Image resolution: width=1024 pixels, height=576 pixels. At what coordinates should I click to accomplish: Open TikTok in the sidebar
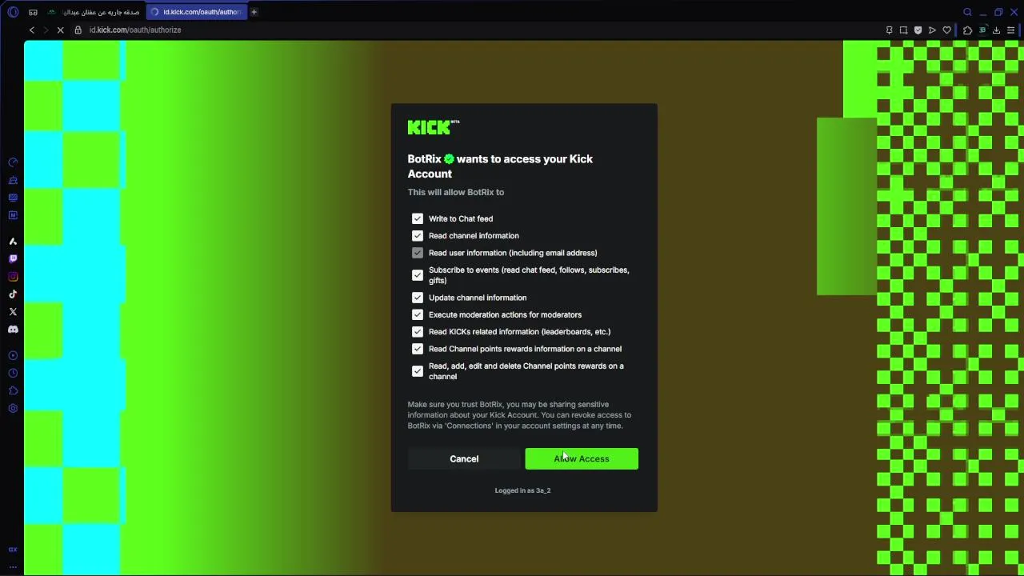click(x=13, y=294)
